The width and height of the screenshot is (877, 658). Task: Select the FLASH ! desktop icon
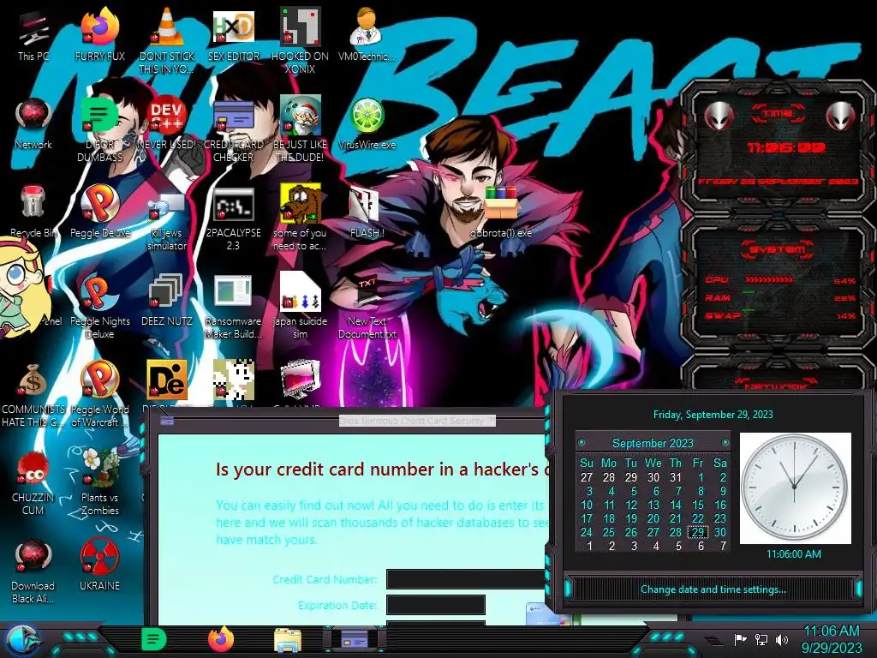pos(367,212)
